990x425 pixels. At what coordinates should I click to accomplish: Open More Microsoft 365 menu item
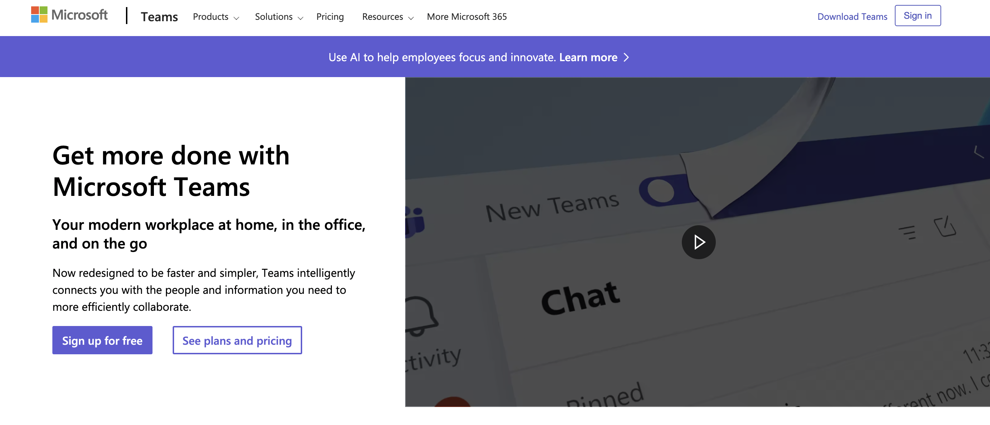click(467, 17)
